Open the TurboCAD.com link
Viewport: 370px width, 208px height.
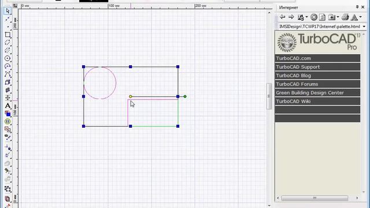point(317,58)
